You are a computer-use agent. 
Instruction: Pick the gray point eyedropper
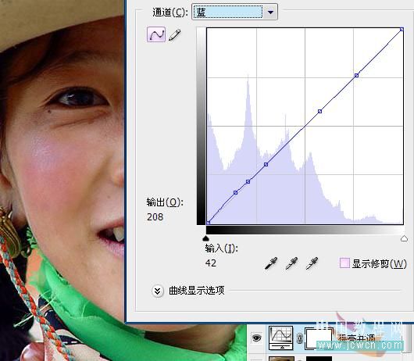coord(291,263)
